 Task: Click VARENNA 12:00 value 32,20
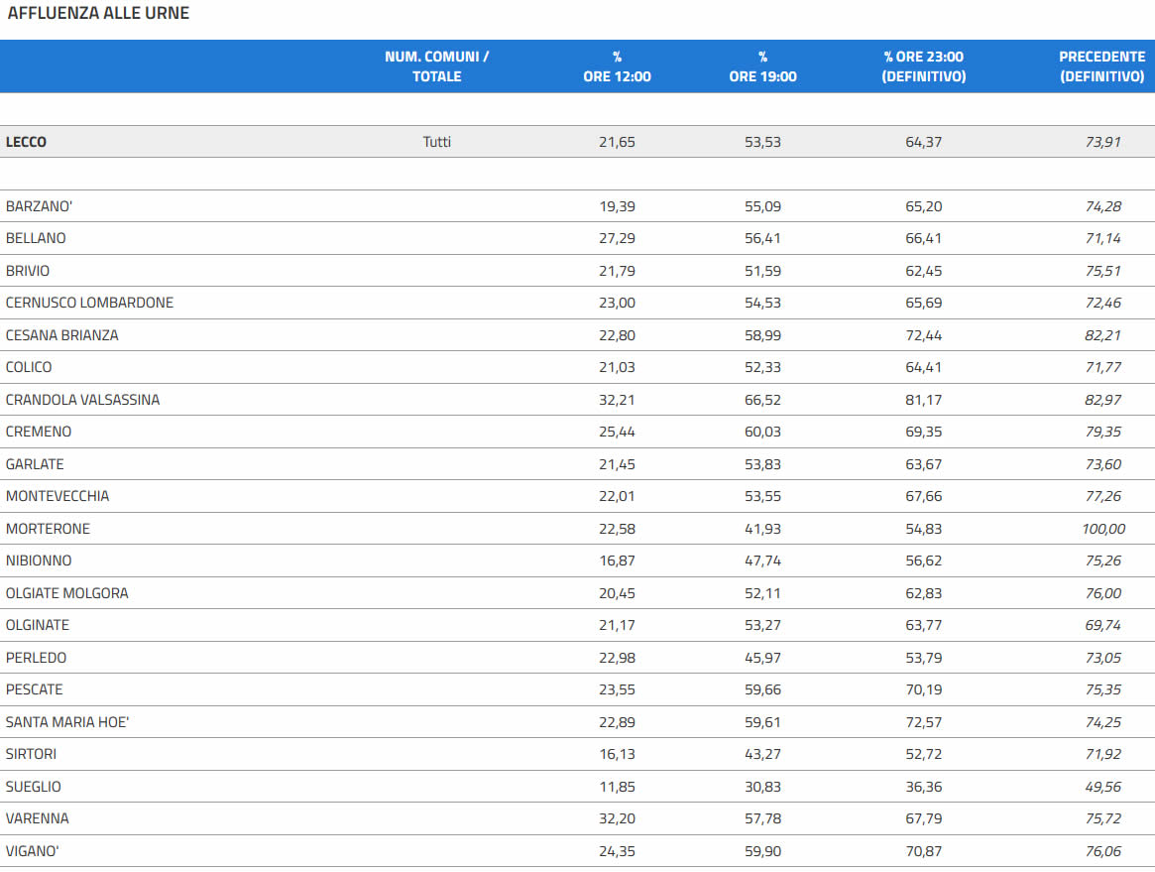point(618,818)
